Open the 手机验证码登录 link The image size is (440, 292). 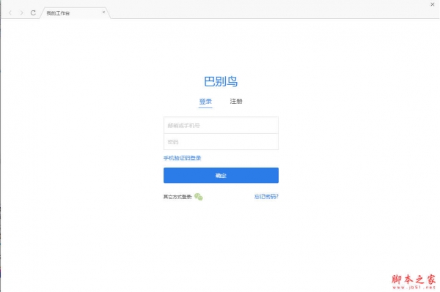point(183,158)
